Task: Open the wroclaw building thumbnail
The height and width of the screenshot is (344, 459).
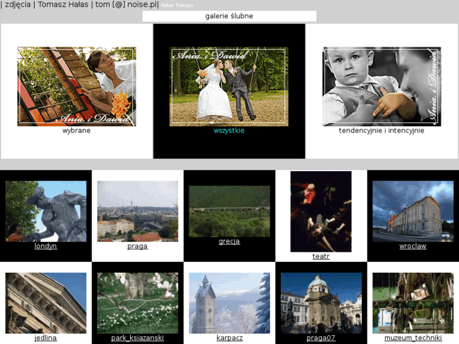Action: (413, 211)
